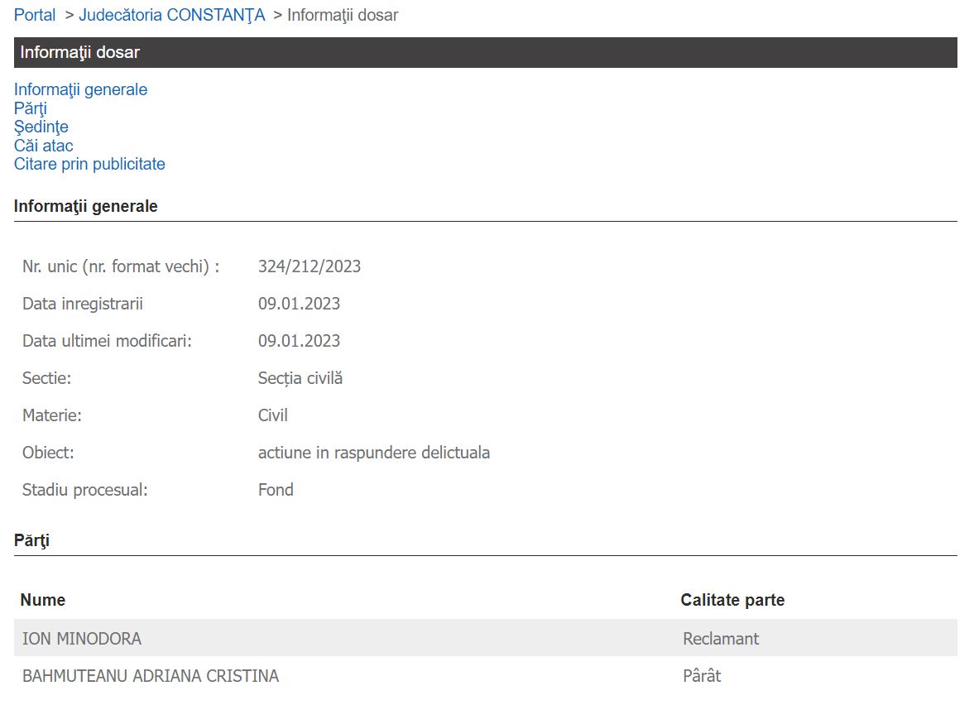
Task: Click the Data ultimei modificari date value
Action: click(299, 341)
